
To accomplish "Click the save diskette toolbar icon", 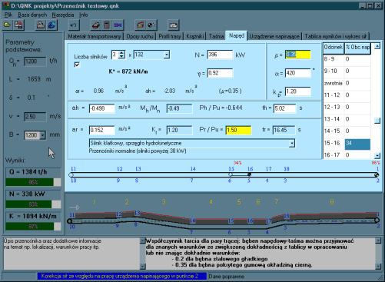I will tap(18, 25).
